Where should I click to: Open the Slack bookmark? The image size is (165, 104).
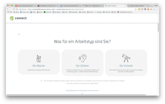16,12
